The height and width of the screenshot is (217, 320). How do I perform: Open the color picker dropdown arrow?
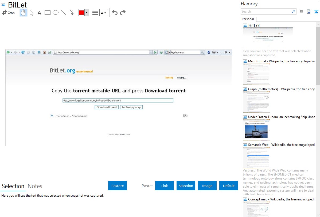click(87, 13)
